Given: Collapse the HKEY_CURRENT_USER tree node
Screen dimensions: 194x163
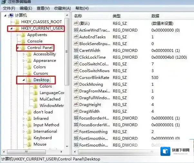Looking at the screenshot, I should pyautogui.click(x=11, y=29).
